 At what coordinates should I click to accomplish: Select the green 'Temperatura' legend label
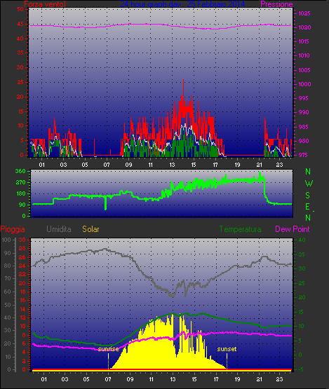click(x=240, y=229)
